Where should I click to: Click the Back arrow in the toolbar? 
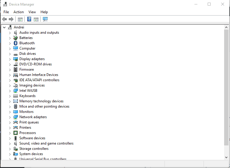(4, 19)
